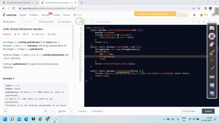The image size is (219, 123).
Task: Open the streak flame counter 378
Action: tap(204, 15)
